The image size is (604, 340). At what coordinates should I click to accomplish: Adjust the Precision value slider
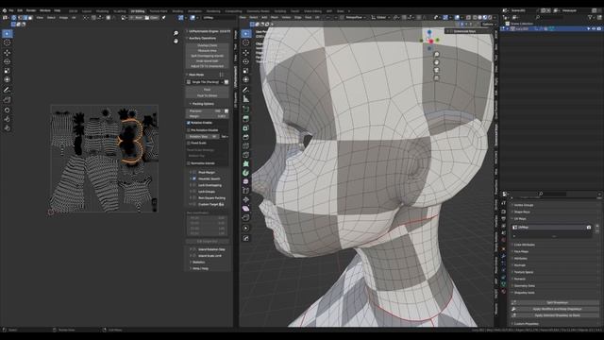tap(205, 111)
